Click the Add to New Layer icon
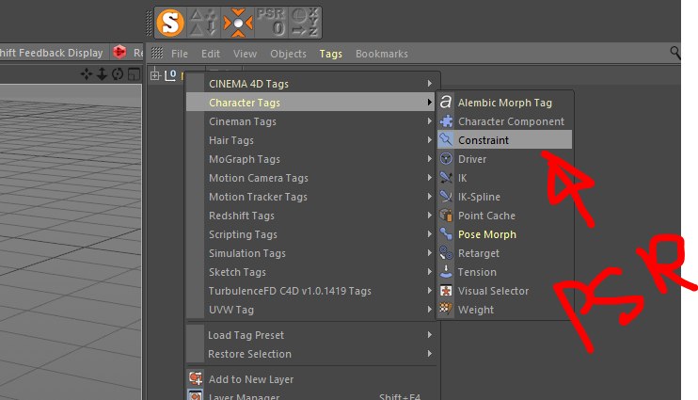The image size is (698, 400). point(196,379)
